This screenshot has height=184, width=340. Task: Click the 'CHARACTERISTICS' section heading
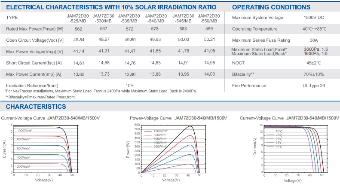point(36,107)
